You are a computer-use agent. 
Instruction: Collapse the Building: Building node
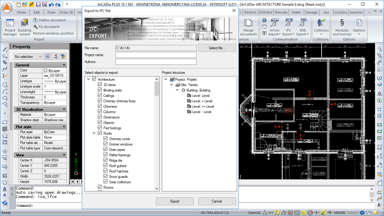tap(177, 90)
